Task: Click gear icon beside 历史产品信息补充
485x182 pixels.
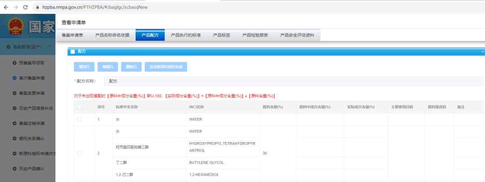Action: tap(14, 108)
